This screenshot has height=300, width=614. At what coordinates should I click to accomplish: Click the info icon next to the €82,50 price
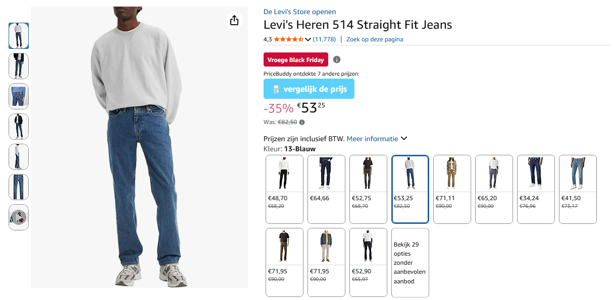tap(301, 122)
